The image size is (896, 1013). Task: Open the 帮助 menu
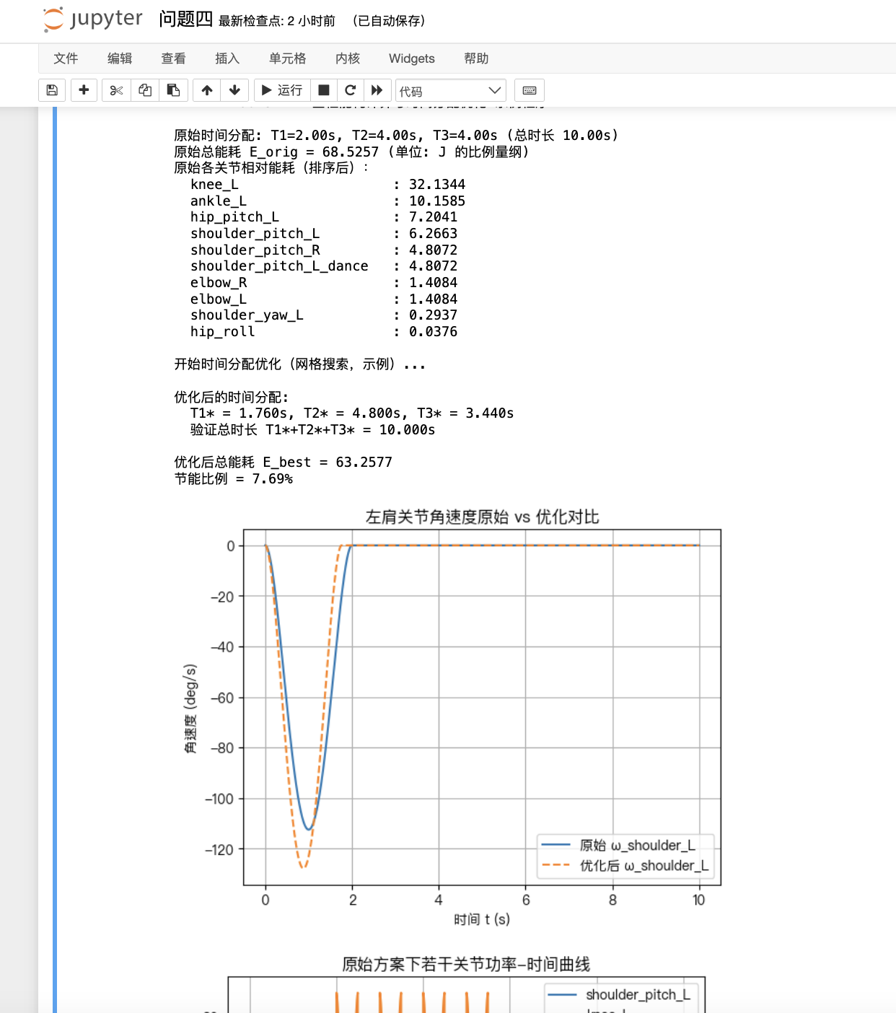tap(476, 58)
